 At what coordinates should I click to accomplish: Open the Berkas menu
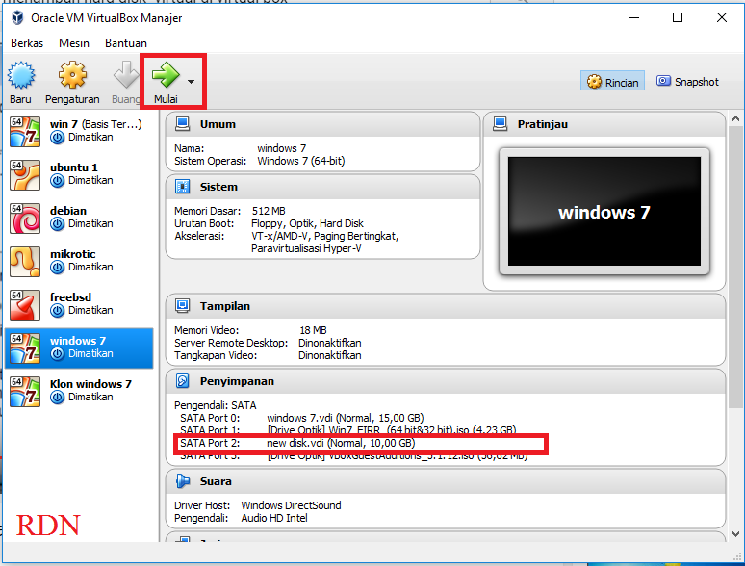pos(27,43)
